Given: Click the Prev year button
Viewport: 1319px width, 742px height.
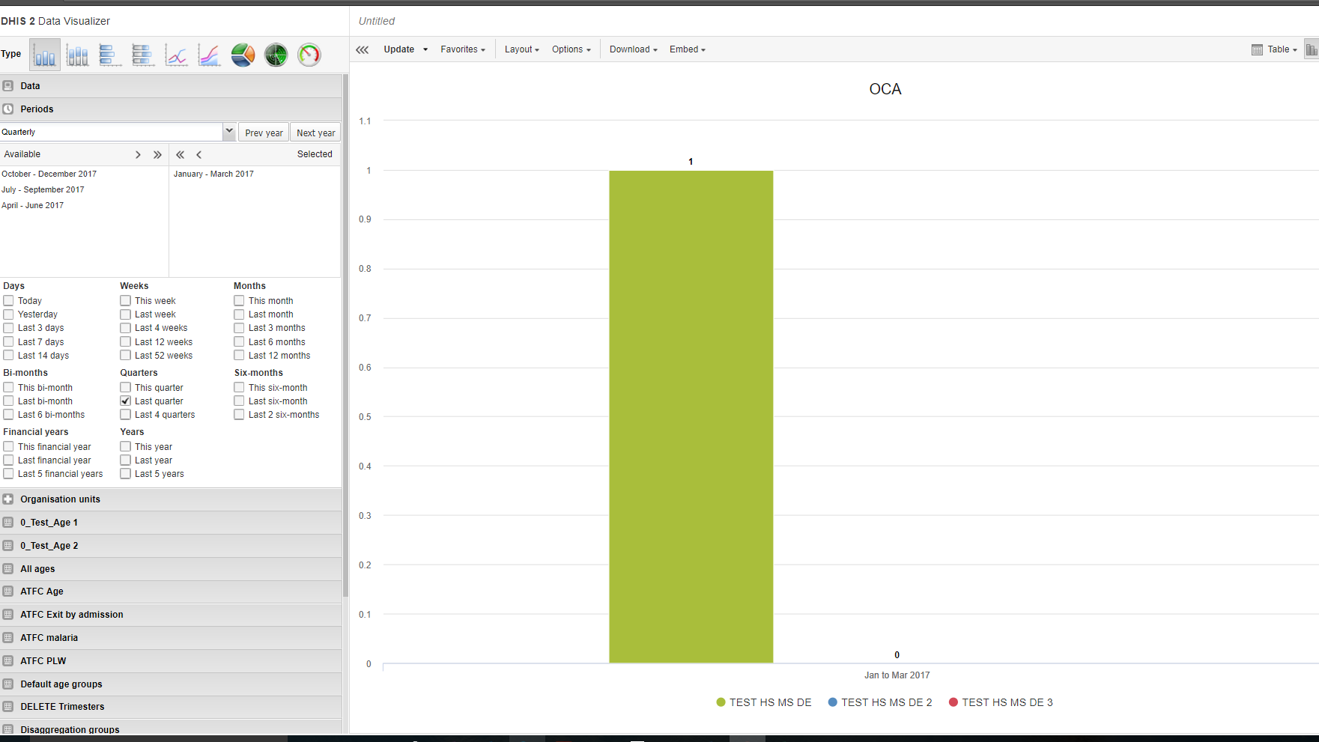Looking at the screenshot, I should (264, 133).
